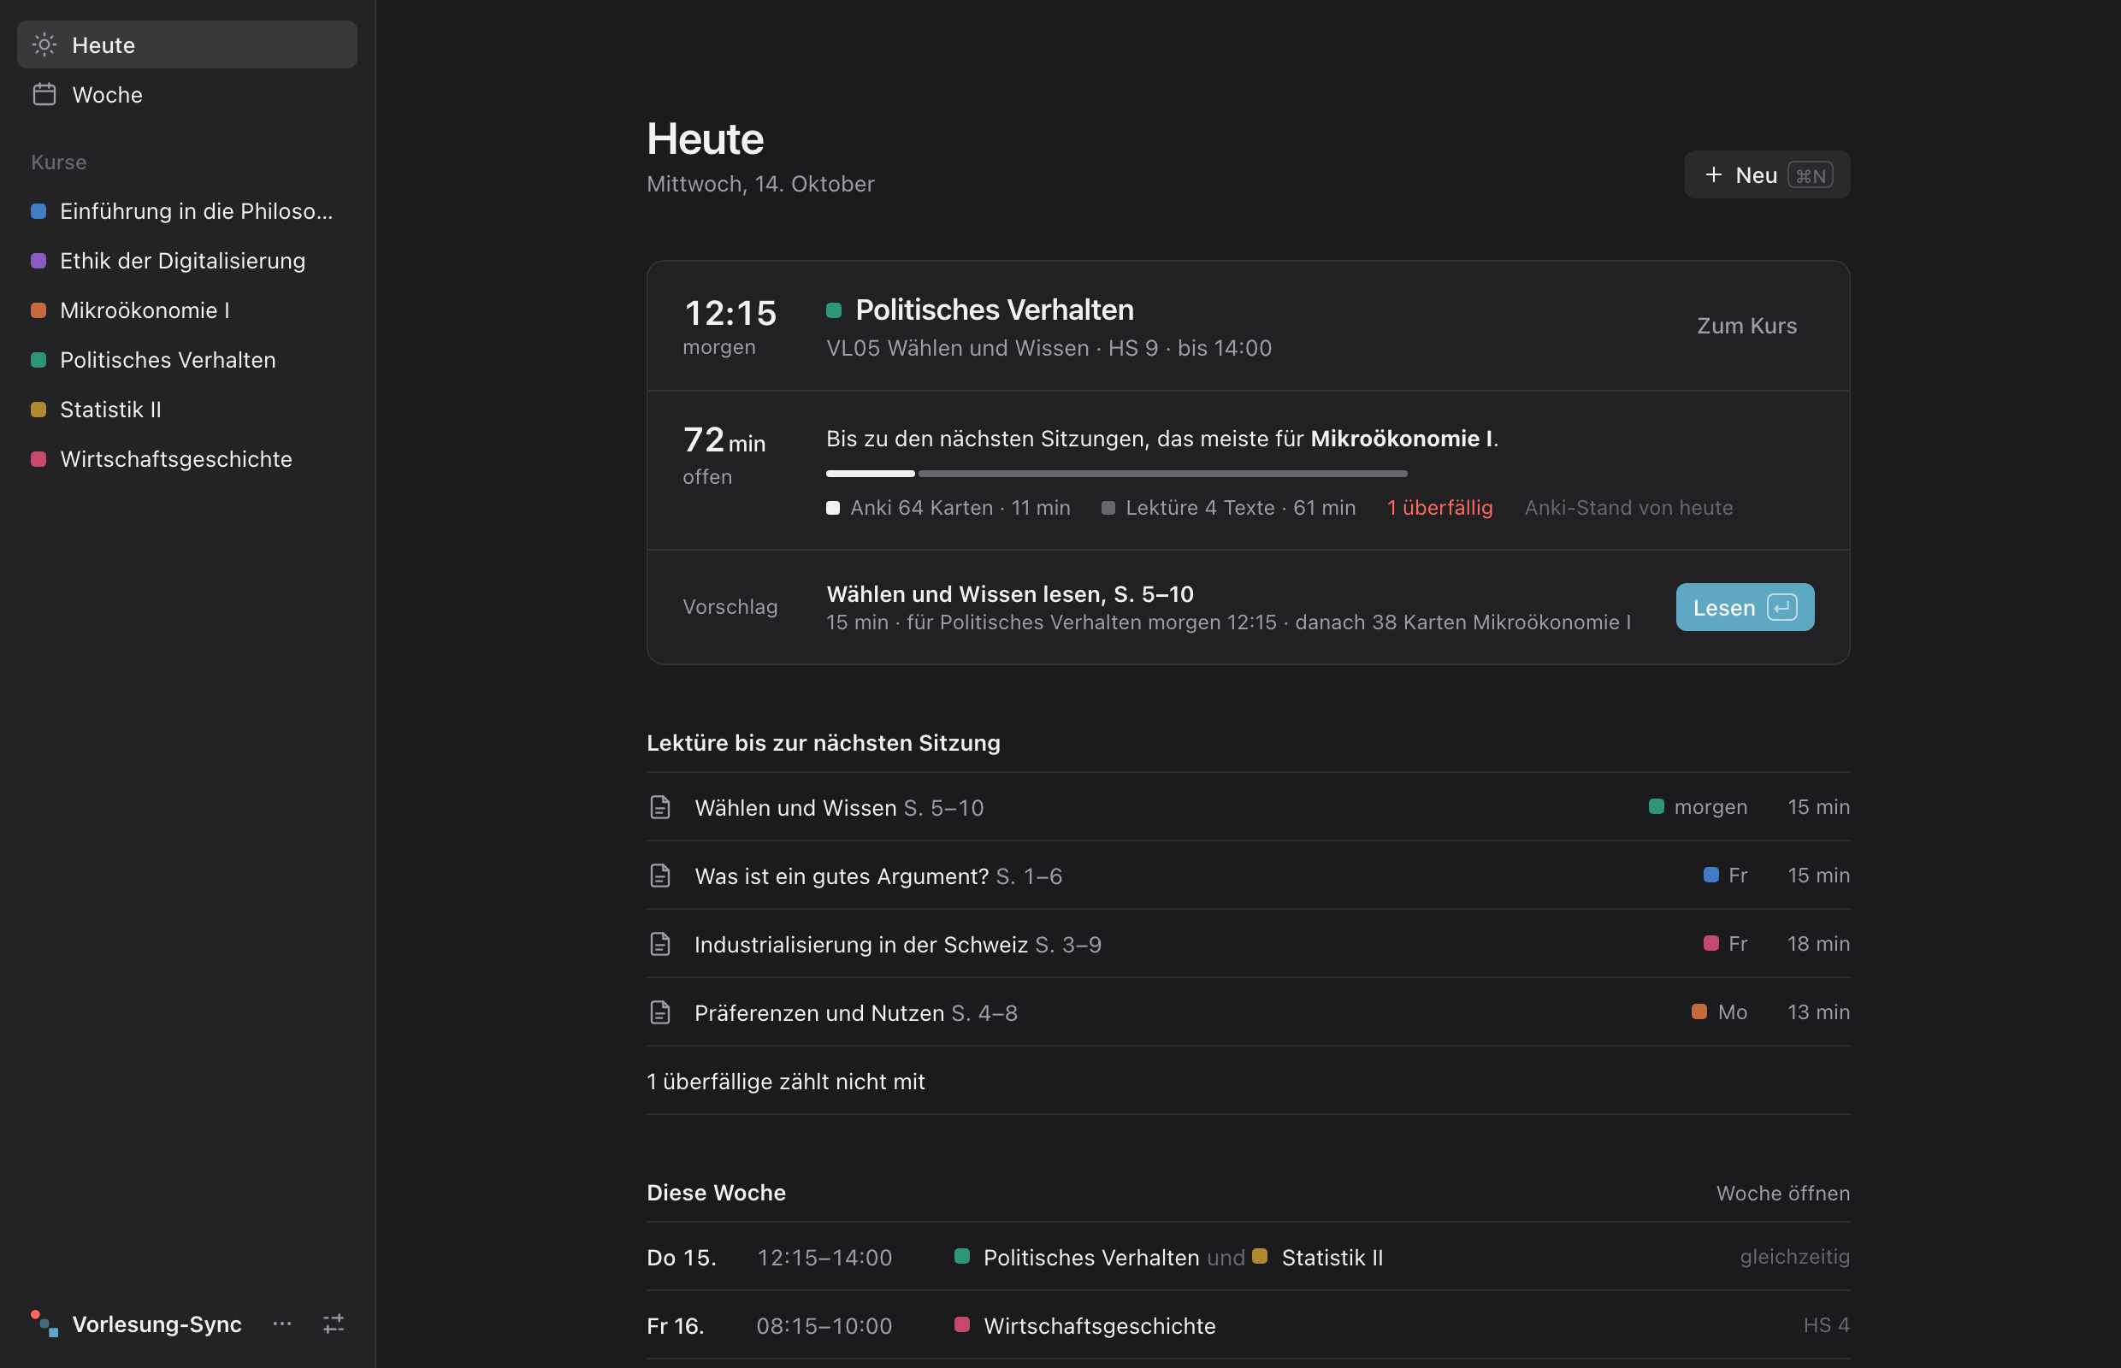Click document icon of Präferenzen und Nutzen

[x=660, y=1011]
